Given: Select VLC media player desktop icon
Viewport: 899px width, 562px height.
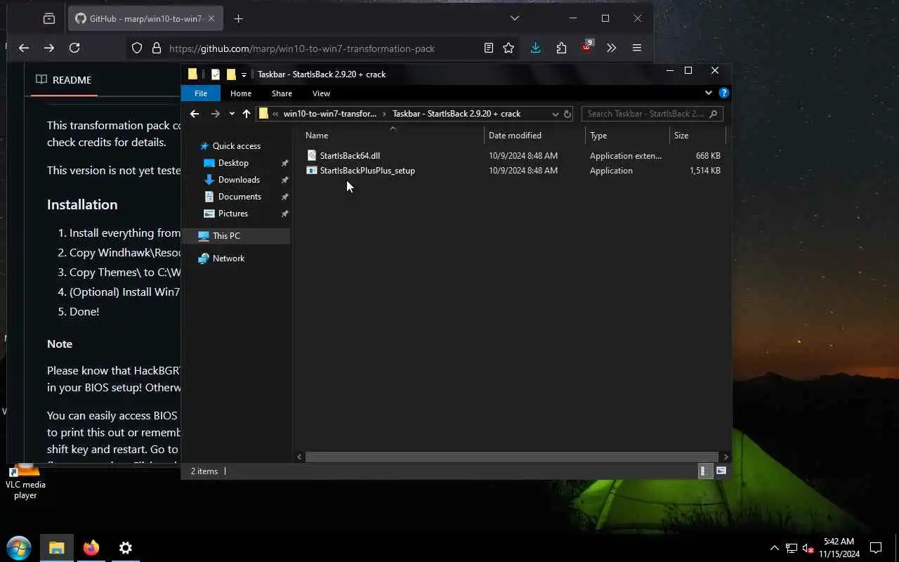Looking at the screenshot, I should coord(25,481).
